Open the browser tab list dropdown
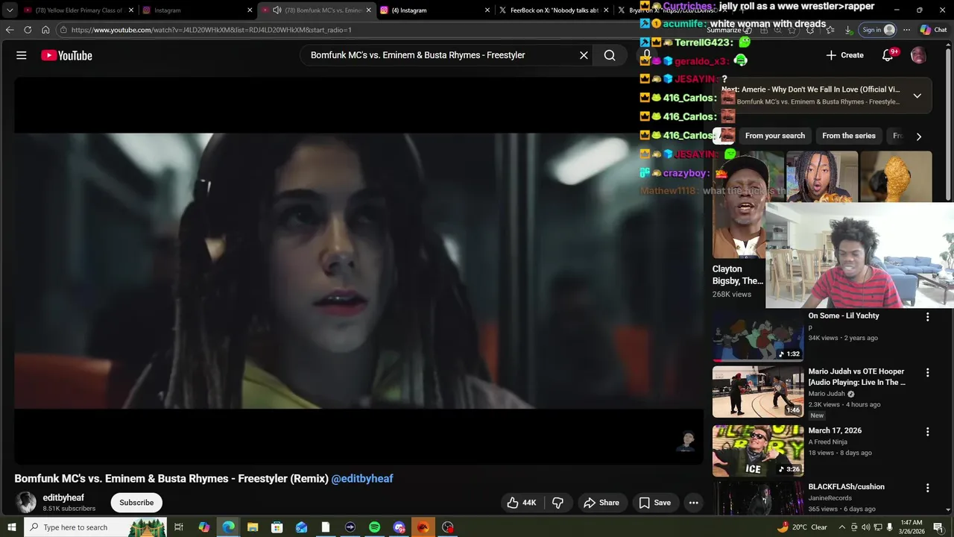This screenshot has height=537, width=954. coord(10,10)
